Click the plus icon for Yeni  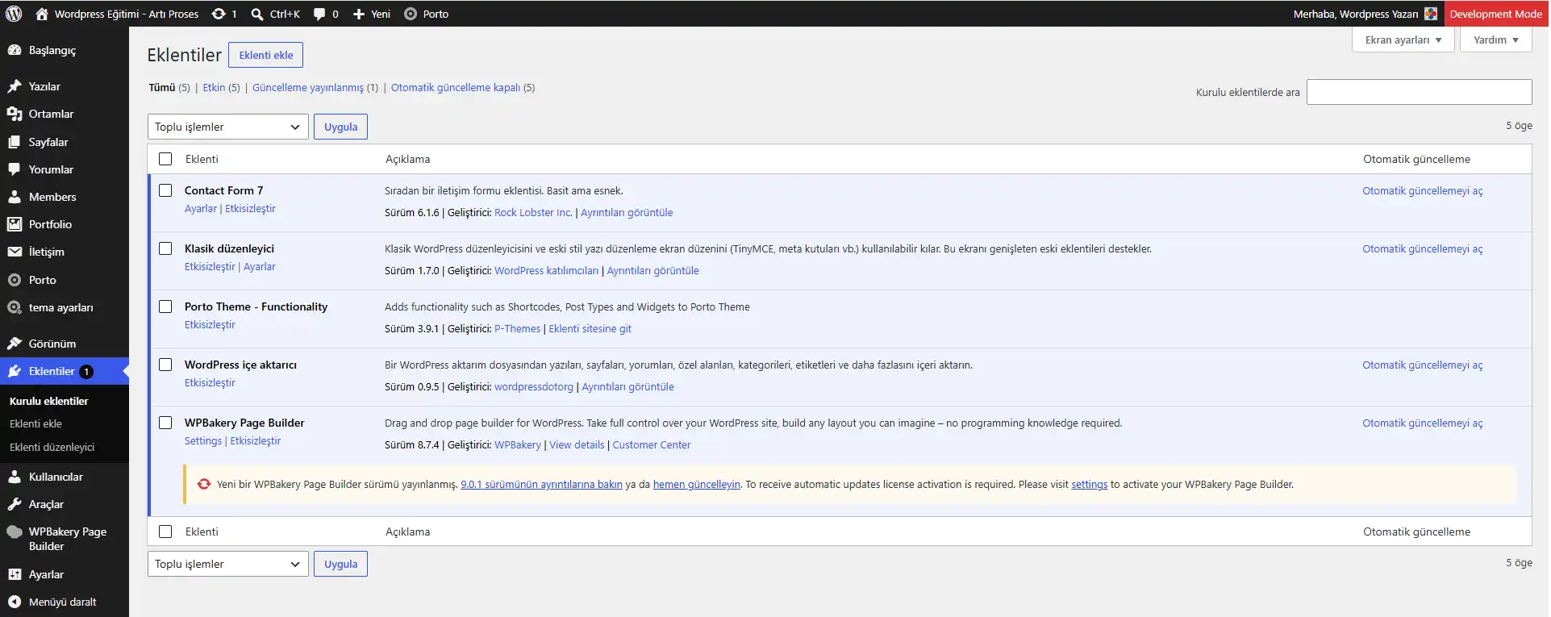359,14
